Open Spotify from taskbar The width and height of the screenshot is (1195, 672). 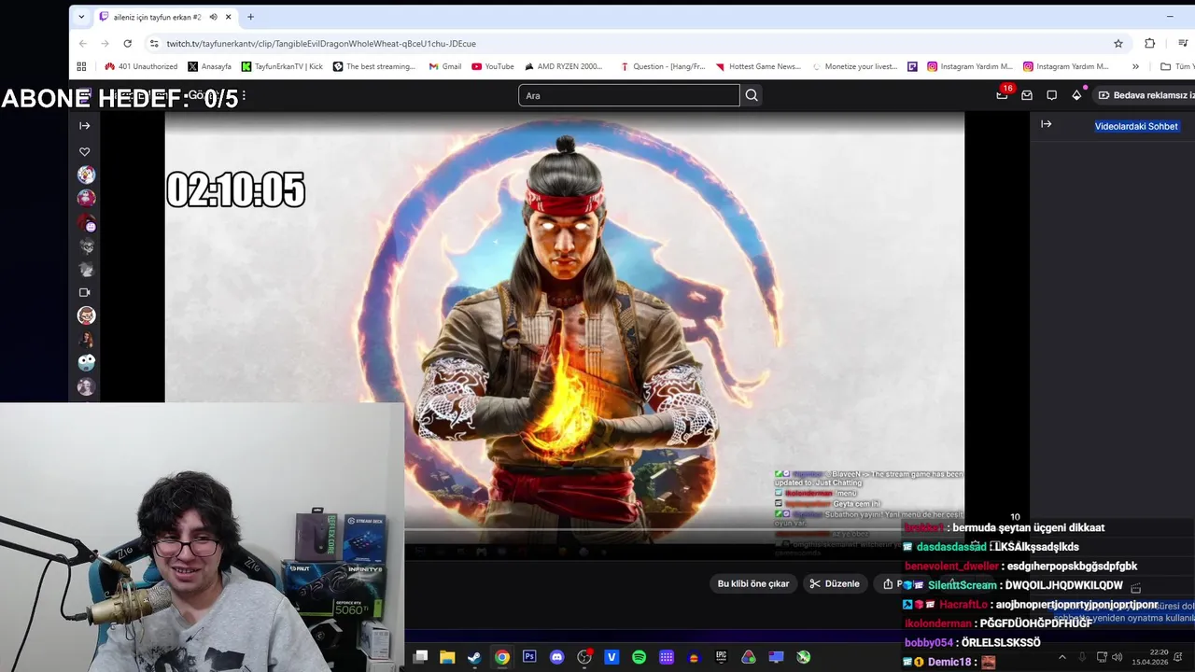pyautogui.click(x=640, y=657)
